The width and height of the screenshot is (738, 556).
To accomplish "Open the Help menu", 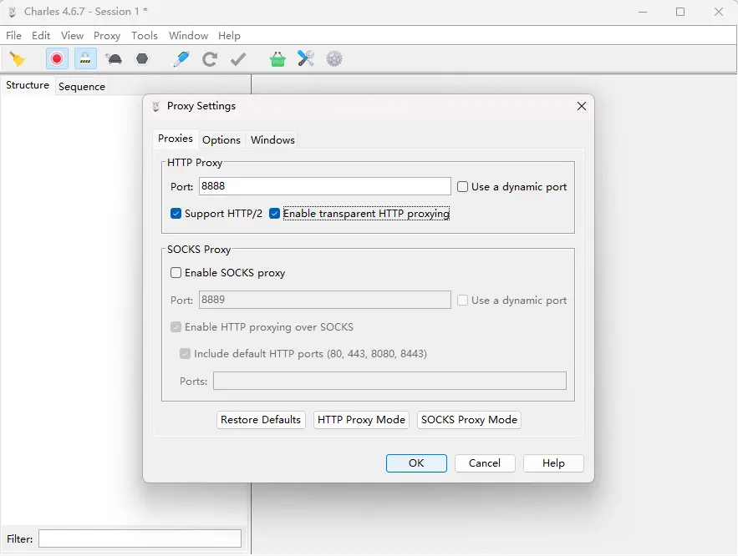I will [229, 36].
